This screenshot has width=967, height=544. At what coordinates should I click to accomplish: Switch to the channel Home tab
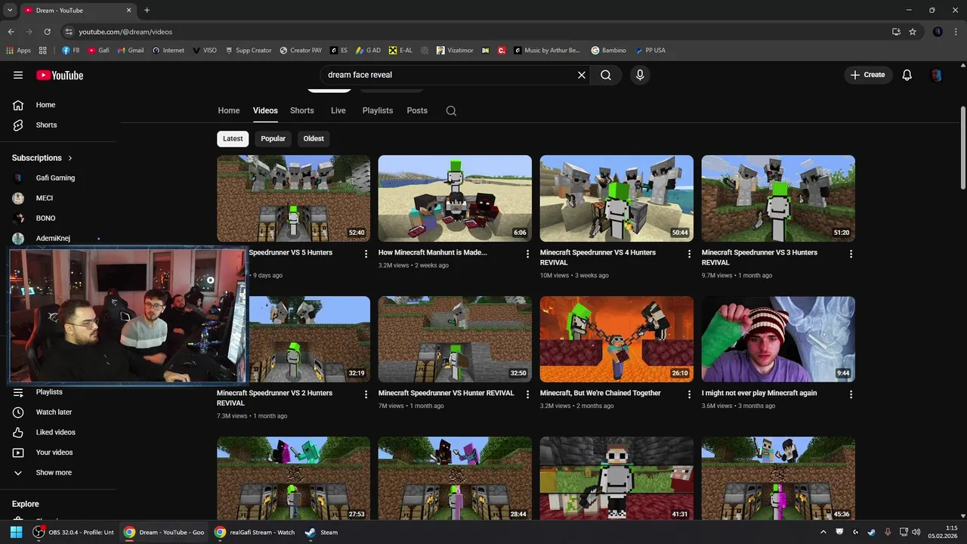tap(229, 110)
